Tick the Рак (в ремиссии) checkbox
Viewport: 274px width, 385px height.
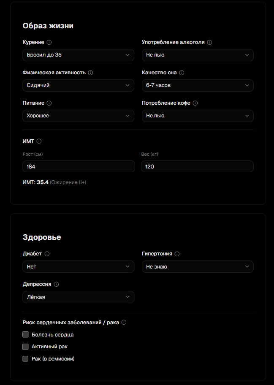25,359
